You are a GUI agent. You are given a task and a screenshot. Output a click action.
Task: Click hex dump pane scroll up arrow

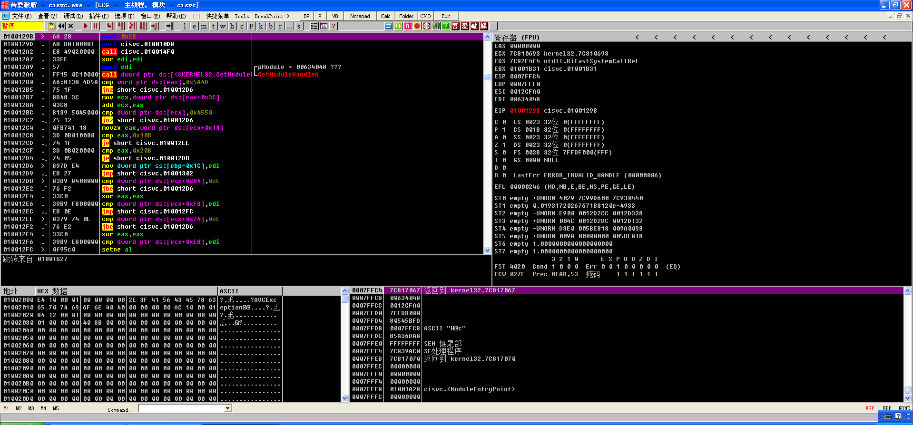pyautogui.click(x=345, y=290)
